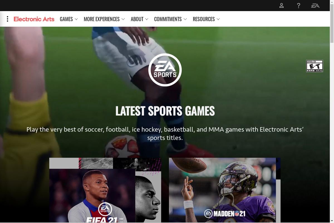The image size is (334, 223).
Task: Expand the About dropdown chevron
Action: pos(147,19)
